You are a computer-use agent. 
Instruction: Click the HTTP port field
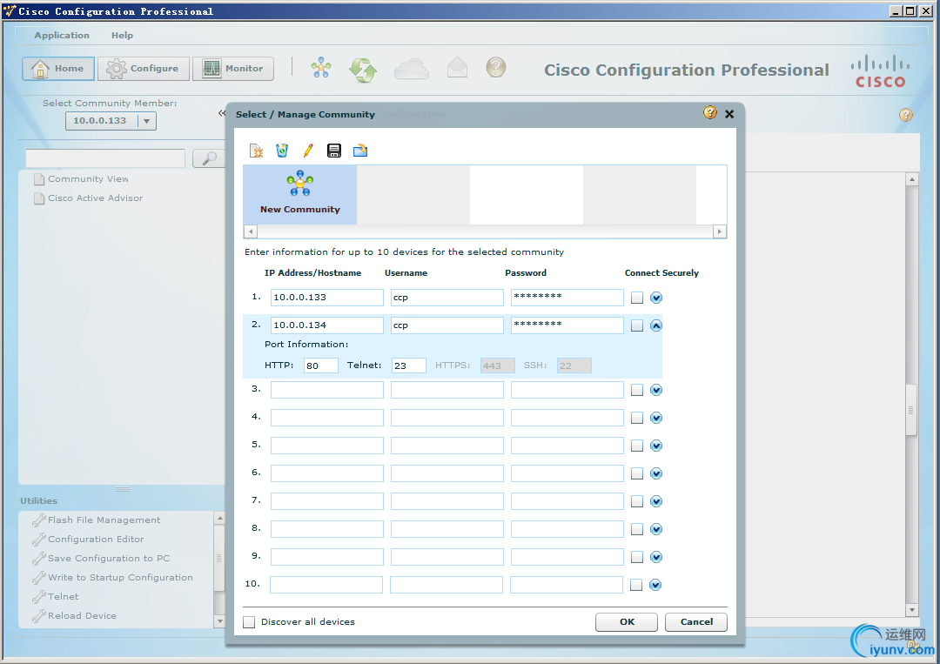(320, 366)
